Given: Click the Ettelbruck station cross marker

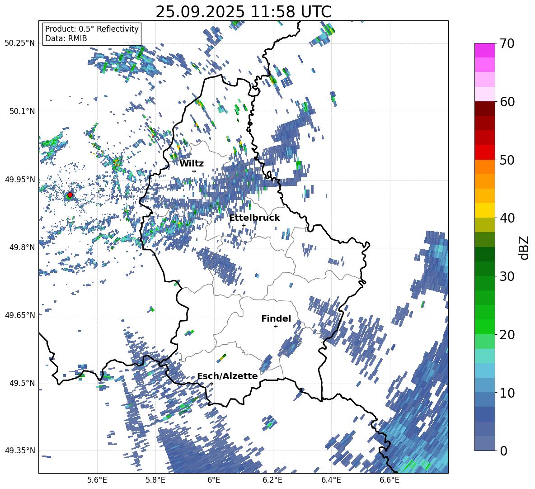Looking at the screenshot, I should pos(244,225).
